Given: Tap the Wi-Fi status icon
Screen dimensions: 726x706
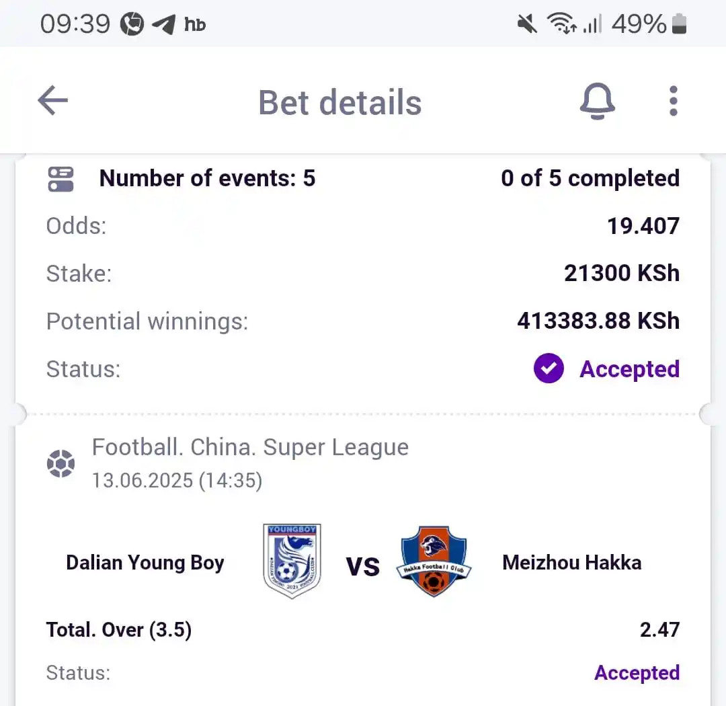Looking at the screenshot, I should pyautogui.click(x=561, y=23).
